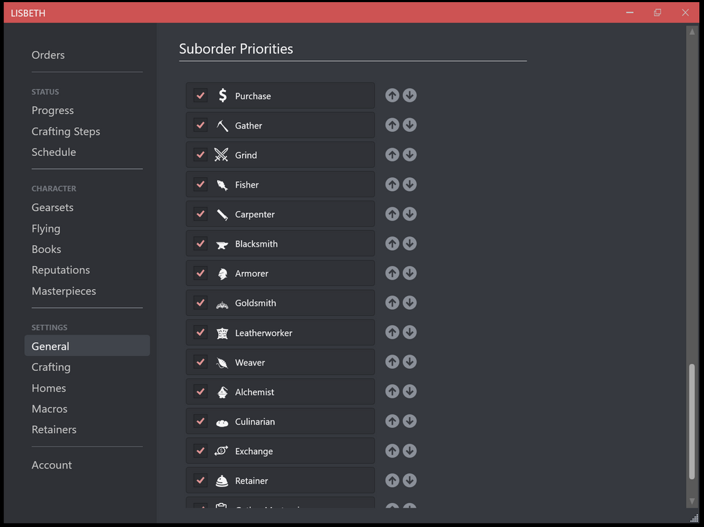Click the Gather pickaxe icon
This screenshot has height=527, width=704.
click(221, 125)
